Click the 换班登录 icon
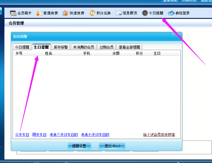212x163 pixels. [x=171, y=13]
